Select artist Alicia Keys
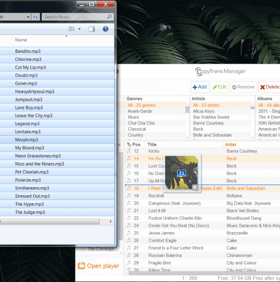The width and height of the screenshot is (280, 282). tap(204, 111)
